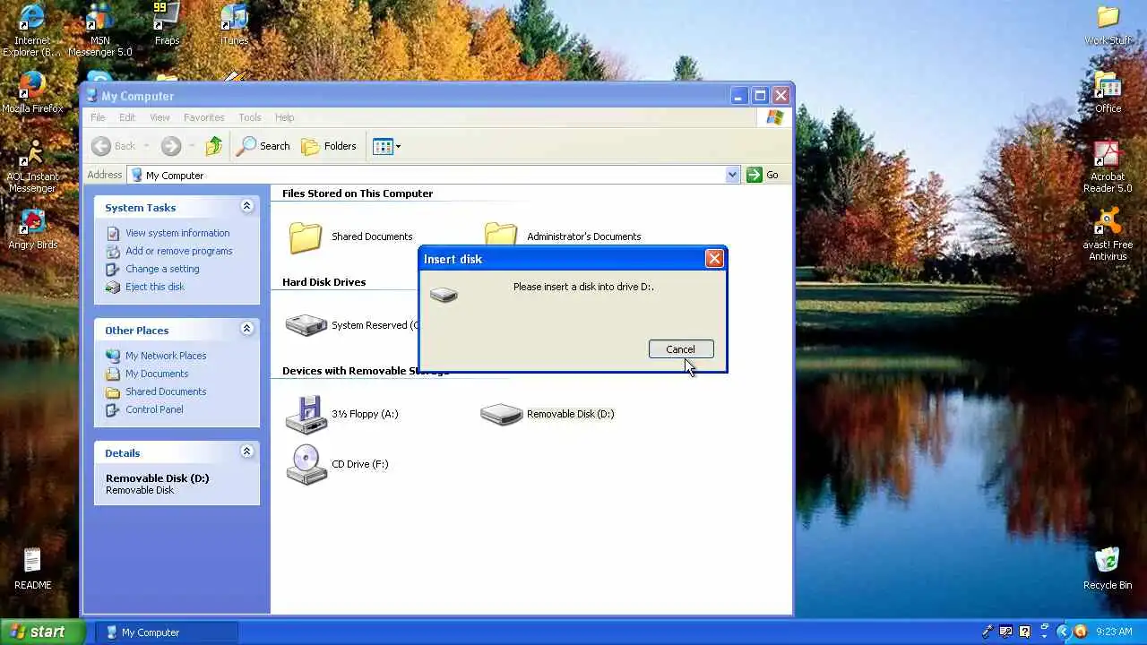Click Eject this disk
The height and width of the screenshot is (645, 1147).
tap(155, 287)
